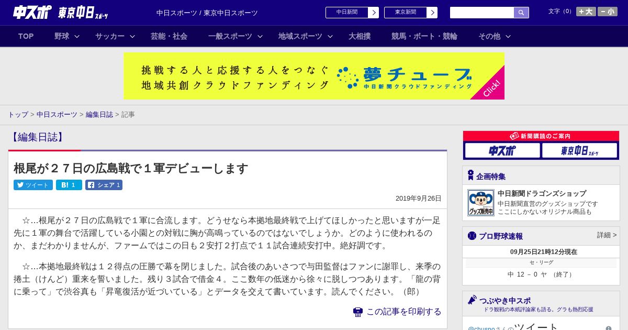Expand the 野球 dropdown chevron
628x330 pixels.
pyautogui.click(x=77, y=36)
